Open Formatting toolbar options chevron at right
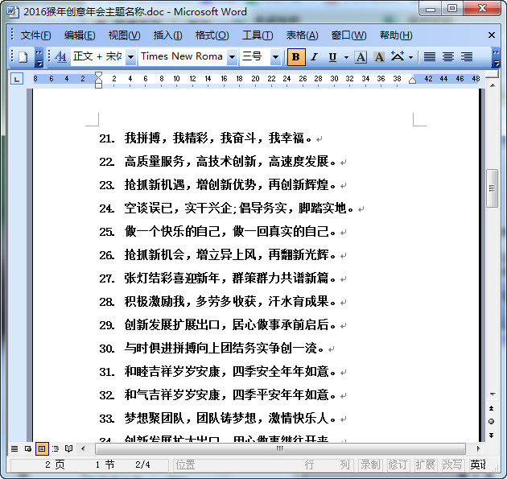Screen dimensions: 507x479 (496, 57)
